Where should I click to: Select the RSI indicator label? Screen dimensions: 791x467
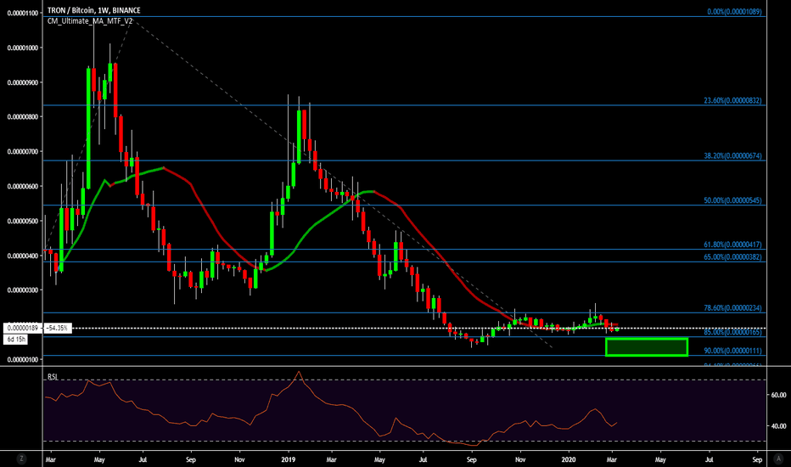click(x=53, y=377)
